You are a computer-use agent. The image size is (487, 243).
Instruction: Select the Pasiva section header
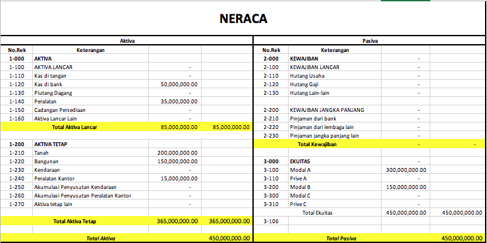370,41
